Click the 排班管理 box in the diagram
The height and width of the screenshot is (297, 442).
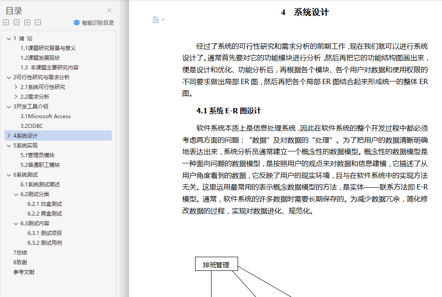coord(216,264)
